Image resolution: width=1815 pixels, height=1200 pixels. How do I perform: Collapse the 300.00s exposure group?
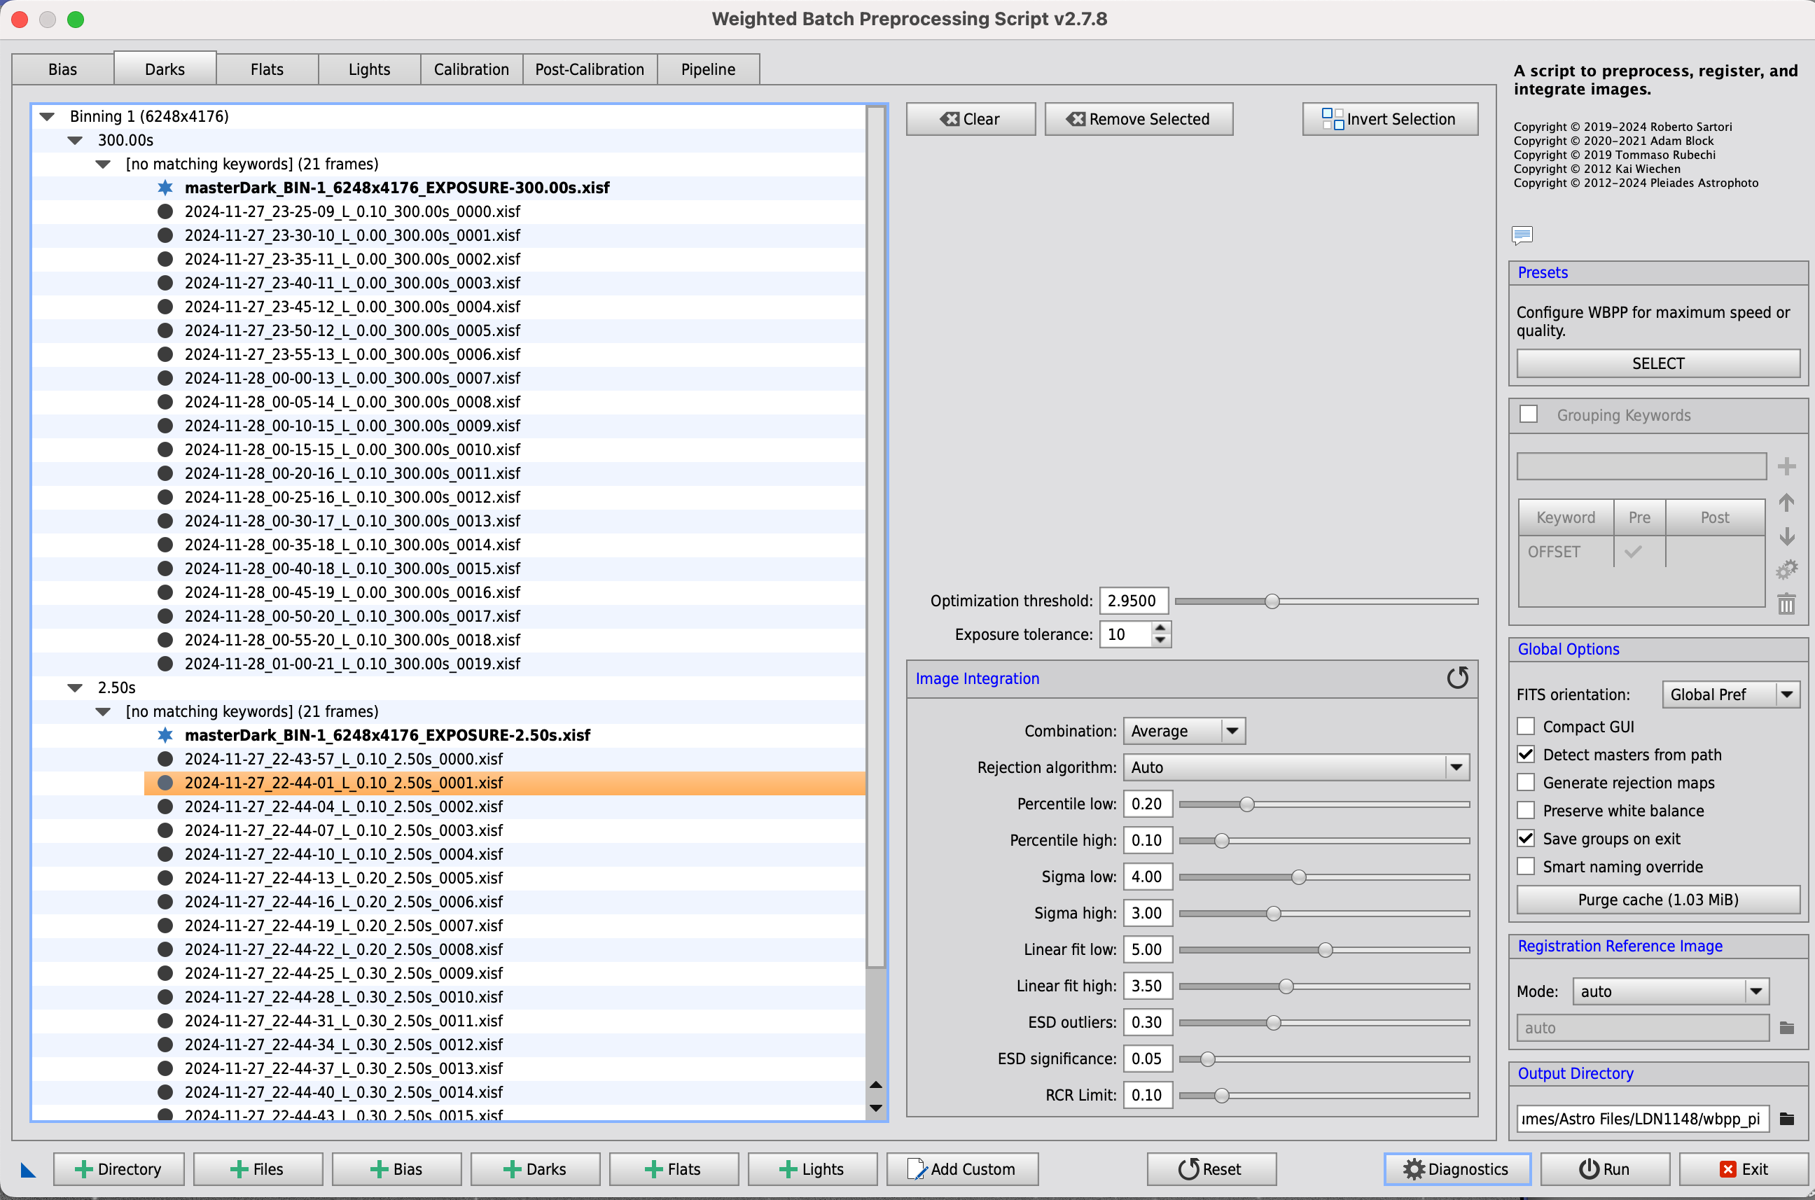75,140
